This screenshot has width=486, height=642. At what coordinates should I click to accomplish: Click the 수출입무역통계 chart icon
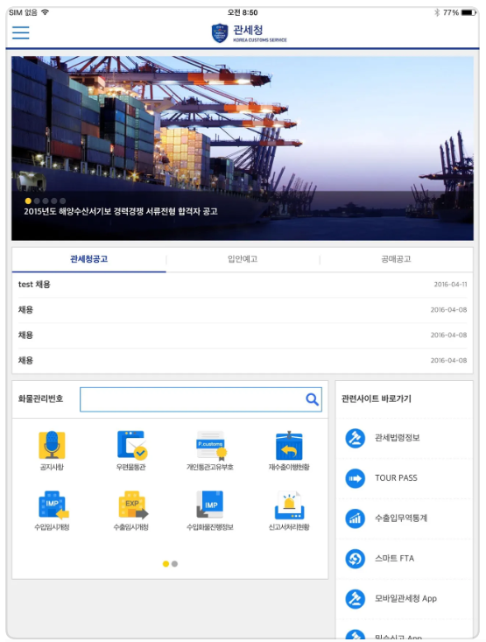355,519
